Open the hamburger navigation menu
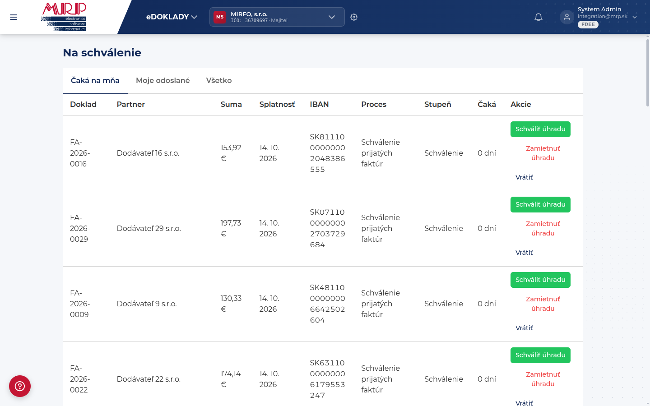Screen dimensions: 650x406 (x=14, y=17)
